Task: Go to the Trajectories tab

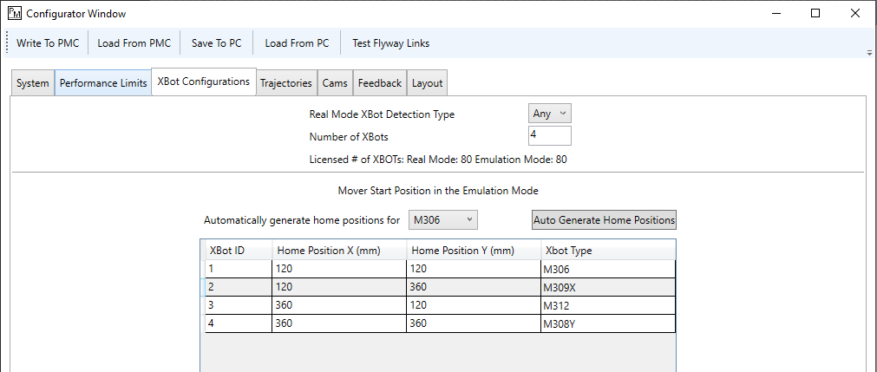Action: (285, 83)
